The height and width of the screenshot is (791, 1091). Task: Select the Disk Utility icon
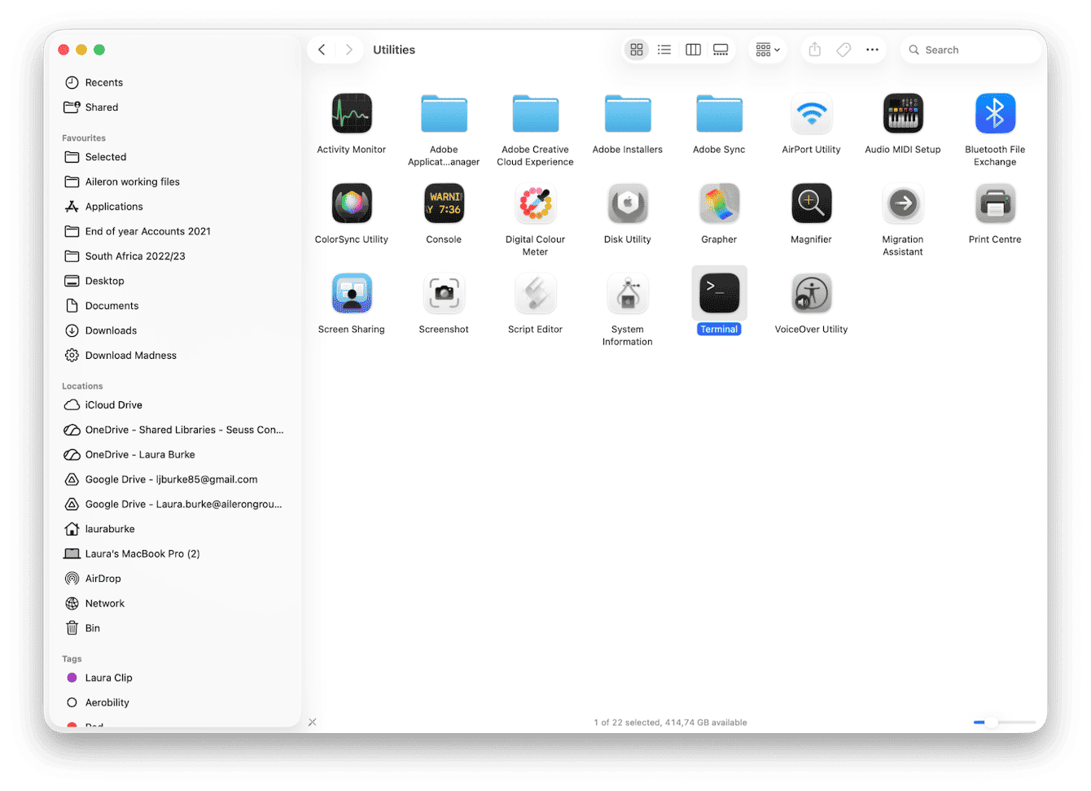coord(627,203)
